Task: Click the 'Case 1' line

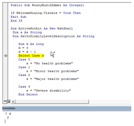Action: click(x=24, y=67)
